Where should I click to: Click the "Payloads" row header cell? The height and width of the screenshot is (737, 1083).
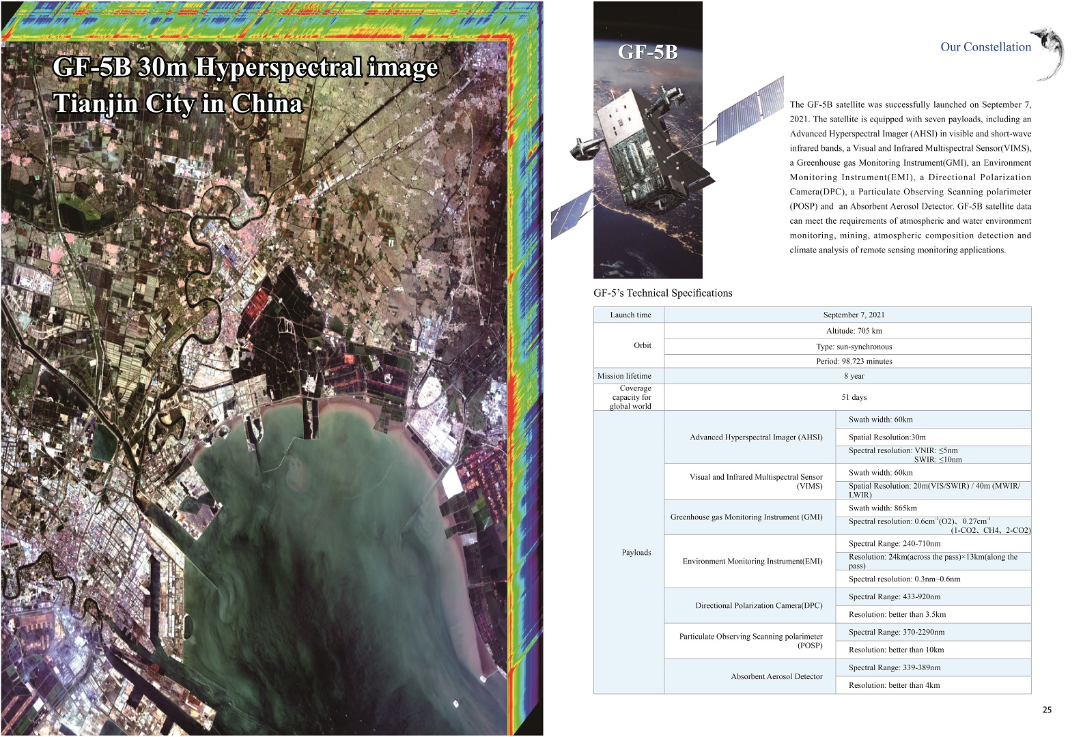(x=636, y=553)
